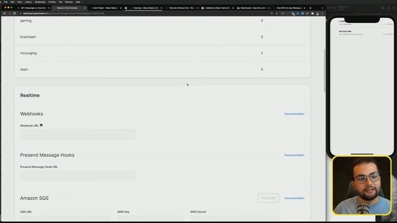Open a new browser tab

pos(310,8)
